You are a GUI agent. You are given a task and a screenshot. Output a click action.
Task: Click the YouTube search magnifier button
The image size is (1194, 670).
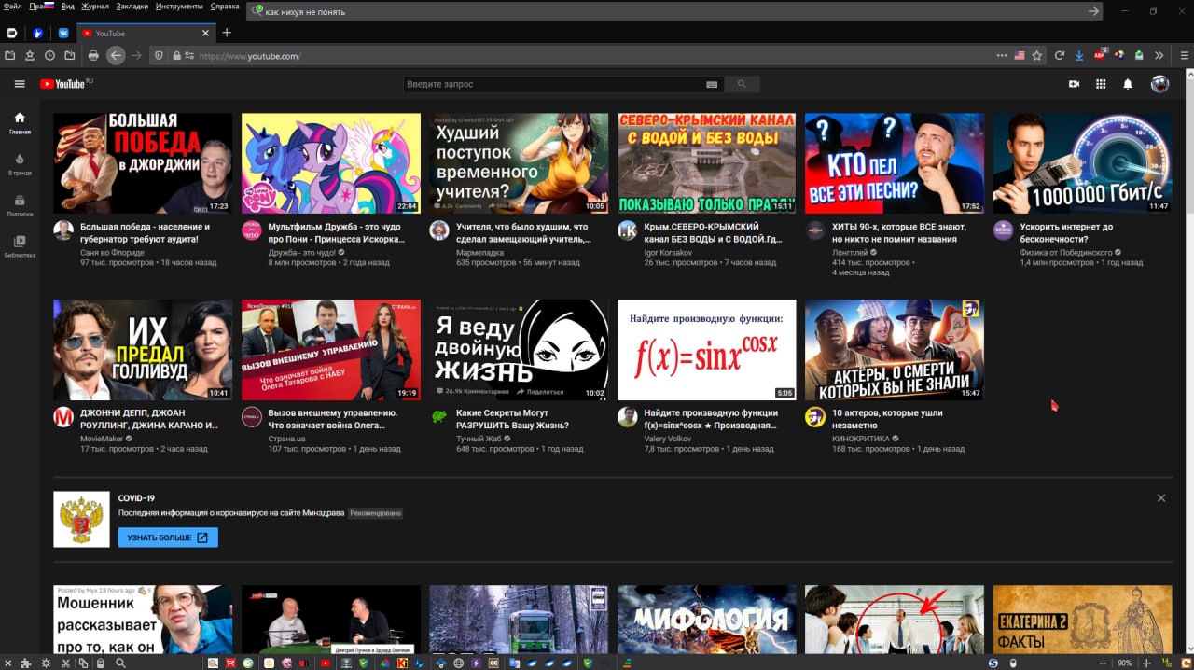(x=742, y=84)
